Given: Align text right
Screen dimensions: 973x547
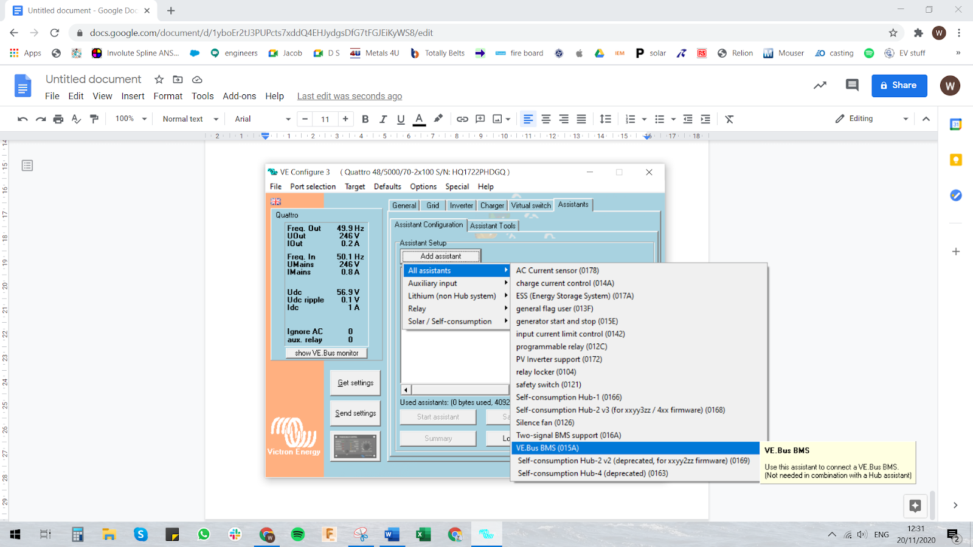Looking at the screenshot, I should (x=564, y=119).
